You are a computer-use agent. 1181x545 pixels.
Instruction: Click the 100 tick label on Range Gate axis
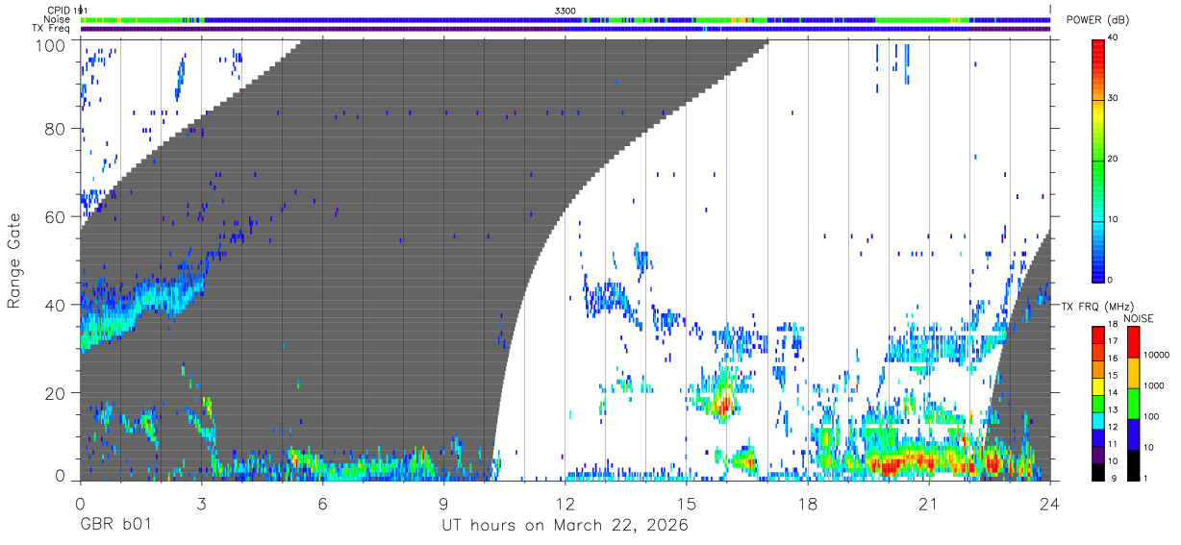tap(52, 45)
